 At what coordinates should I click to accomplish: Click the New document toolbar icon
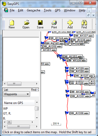coord(12,22)
